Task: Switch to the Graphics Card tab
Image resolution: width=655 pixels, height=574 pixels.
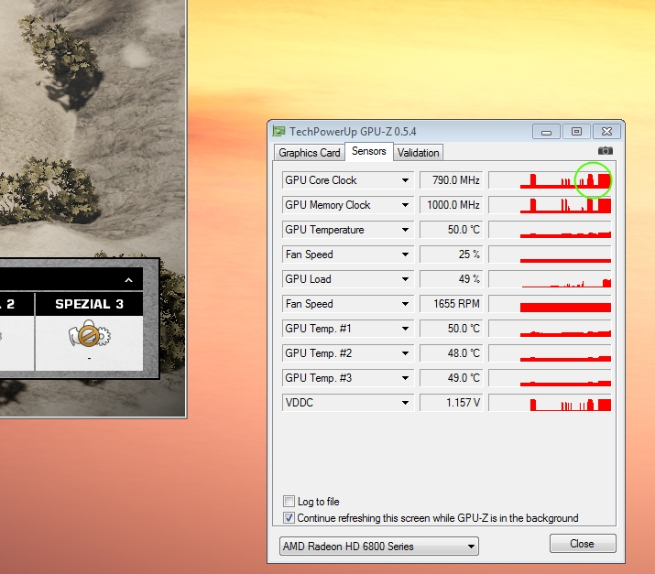Action: pos(310,153)
